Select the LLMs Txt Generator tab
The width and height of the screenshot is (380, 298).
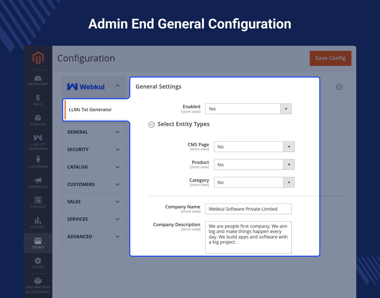90,110
